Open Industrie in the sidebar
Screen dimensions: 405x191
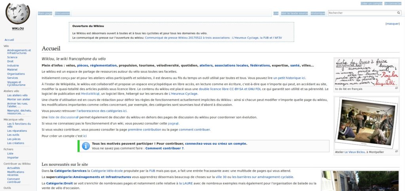point(13,66)
